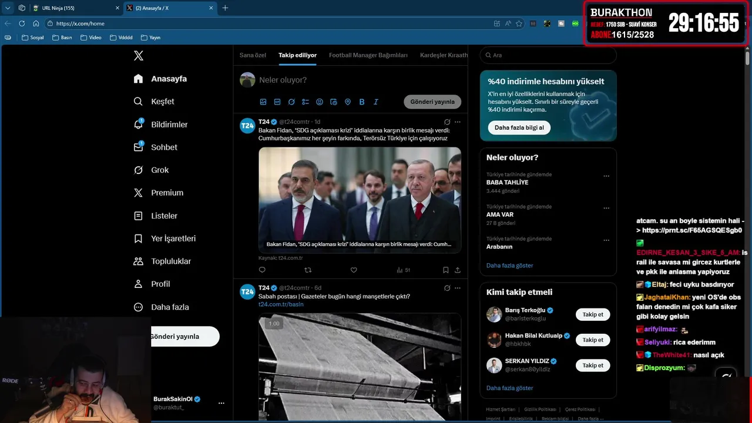Open the BABA TAHLİYE trend
Image resolution: width=752 pixels, height=423 pixels.
(507, 183)
